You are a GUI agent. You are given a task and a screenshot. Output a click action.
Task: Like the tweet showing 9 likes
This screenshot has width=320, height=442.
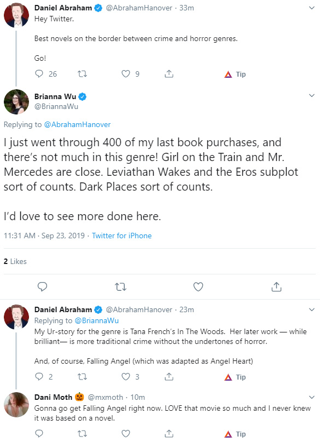[x=125, y=74]
